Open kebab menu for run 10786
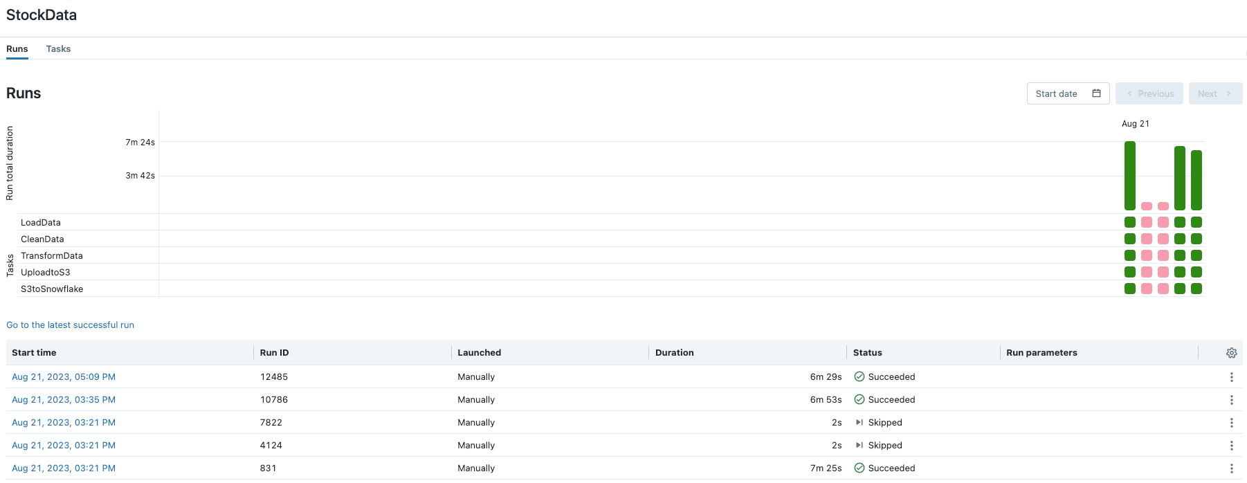The width and height of the screenshot is (1247, 483). [1231, 400]
